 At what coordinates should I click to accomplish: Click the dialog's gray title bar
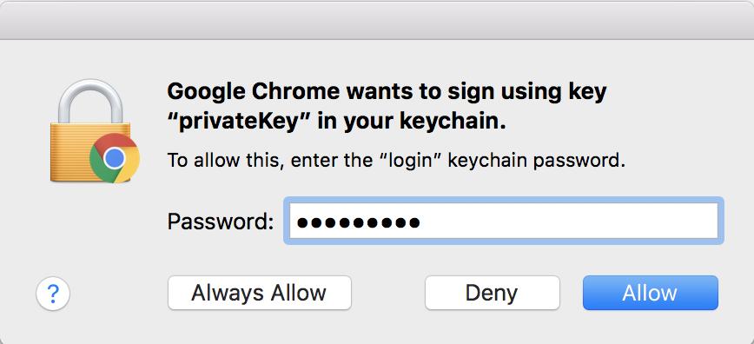click(377, 20)
